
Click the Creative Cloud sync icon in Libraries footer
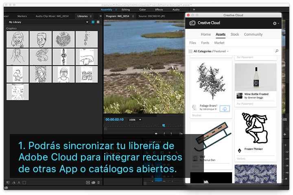click(93, 182)
